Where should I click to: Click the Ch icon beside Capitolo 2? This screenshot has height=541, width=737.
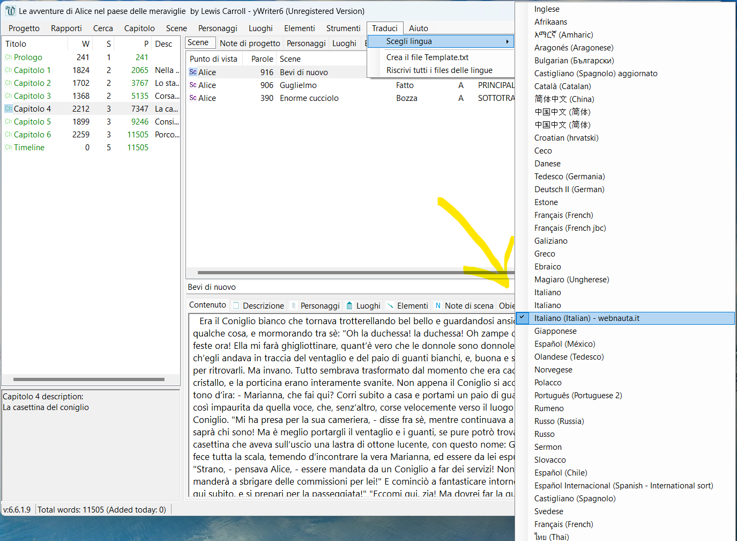click(8, 83)
